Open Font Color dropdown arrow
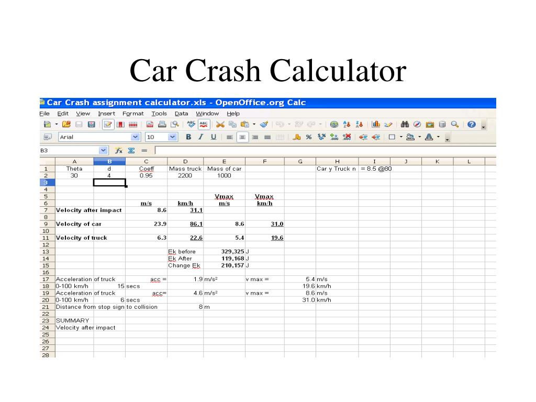 point(438,137)
